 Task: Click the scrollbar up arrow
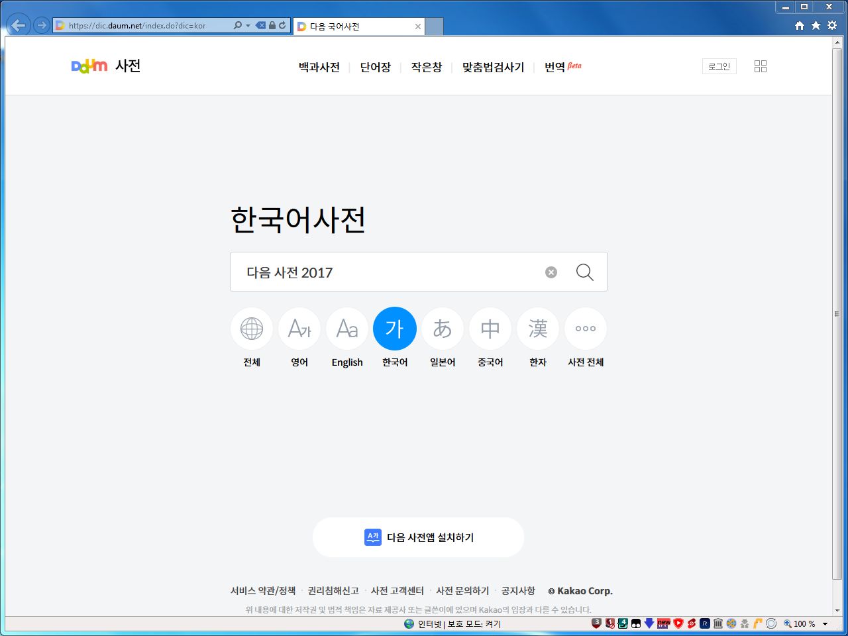tap(837, 42)
